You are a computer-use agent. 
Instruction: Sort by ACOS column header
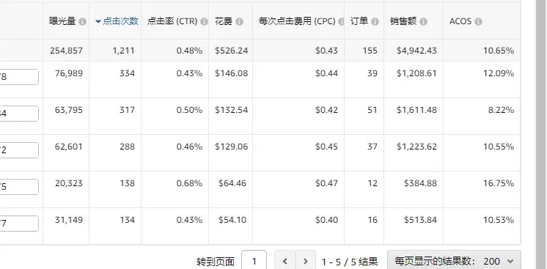[460, 21]
